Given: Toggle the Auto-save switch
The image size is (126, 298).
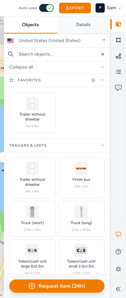Looking at the screenshot, I should [x=46, y=8].
